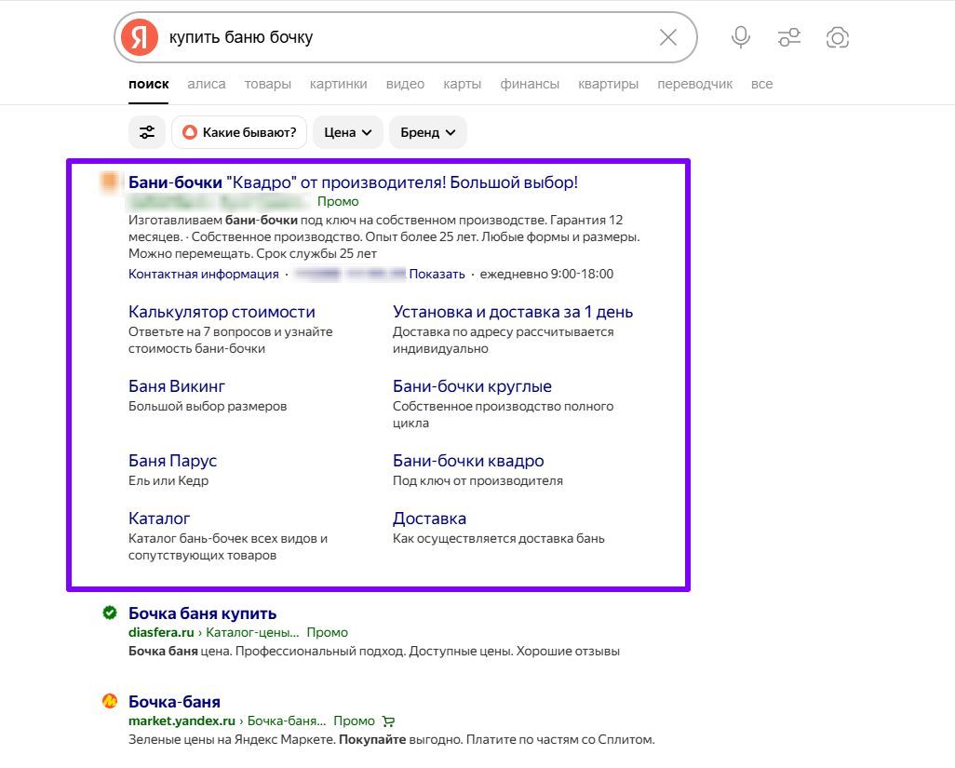Open the "Бочка баня купить" result
Image resolution: width=955 pixels, height=768 pixels.
[x=202, y=613]
